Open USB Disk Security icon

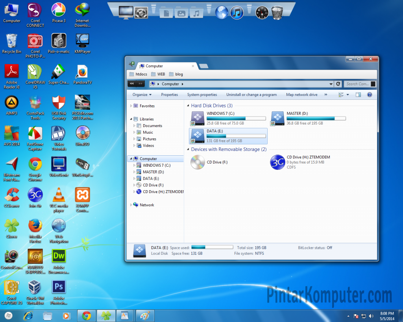tap(59, 107)
